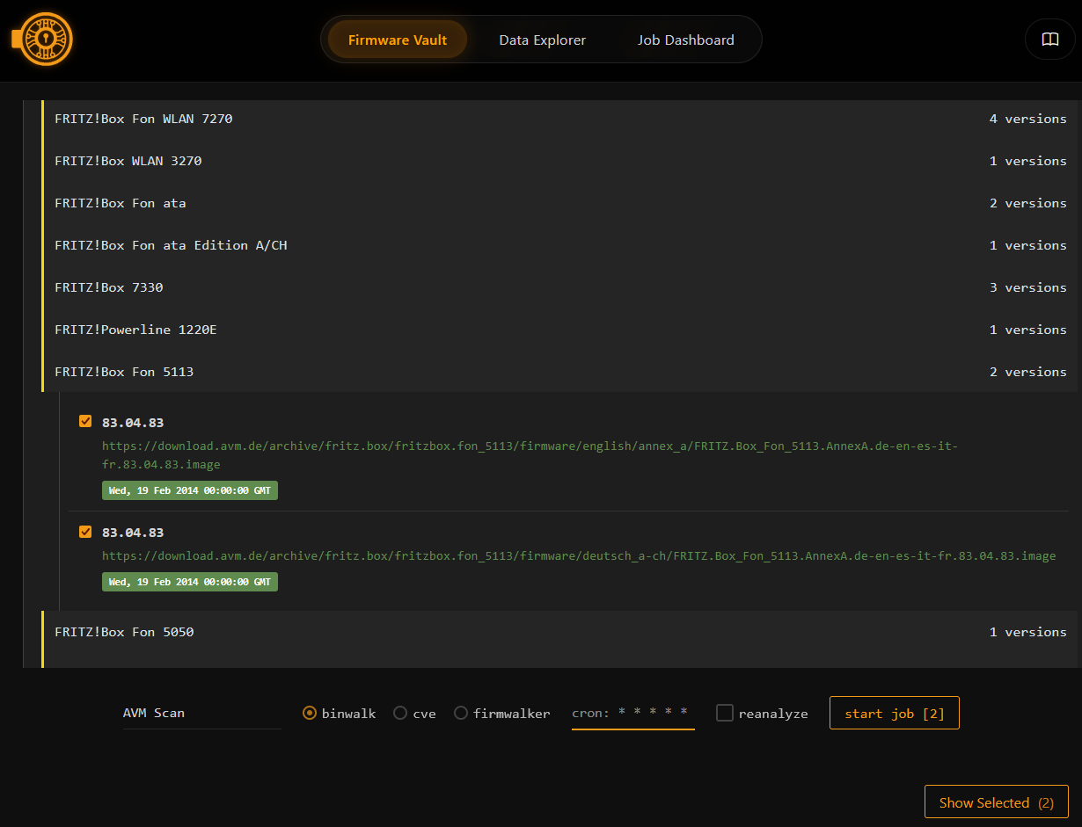Screen dimensions: 1082x827
Task: Click the 2 versions count for Fon 5113
Action: pos(1027,372)
